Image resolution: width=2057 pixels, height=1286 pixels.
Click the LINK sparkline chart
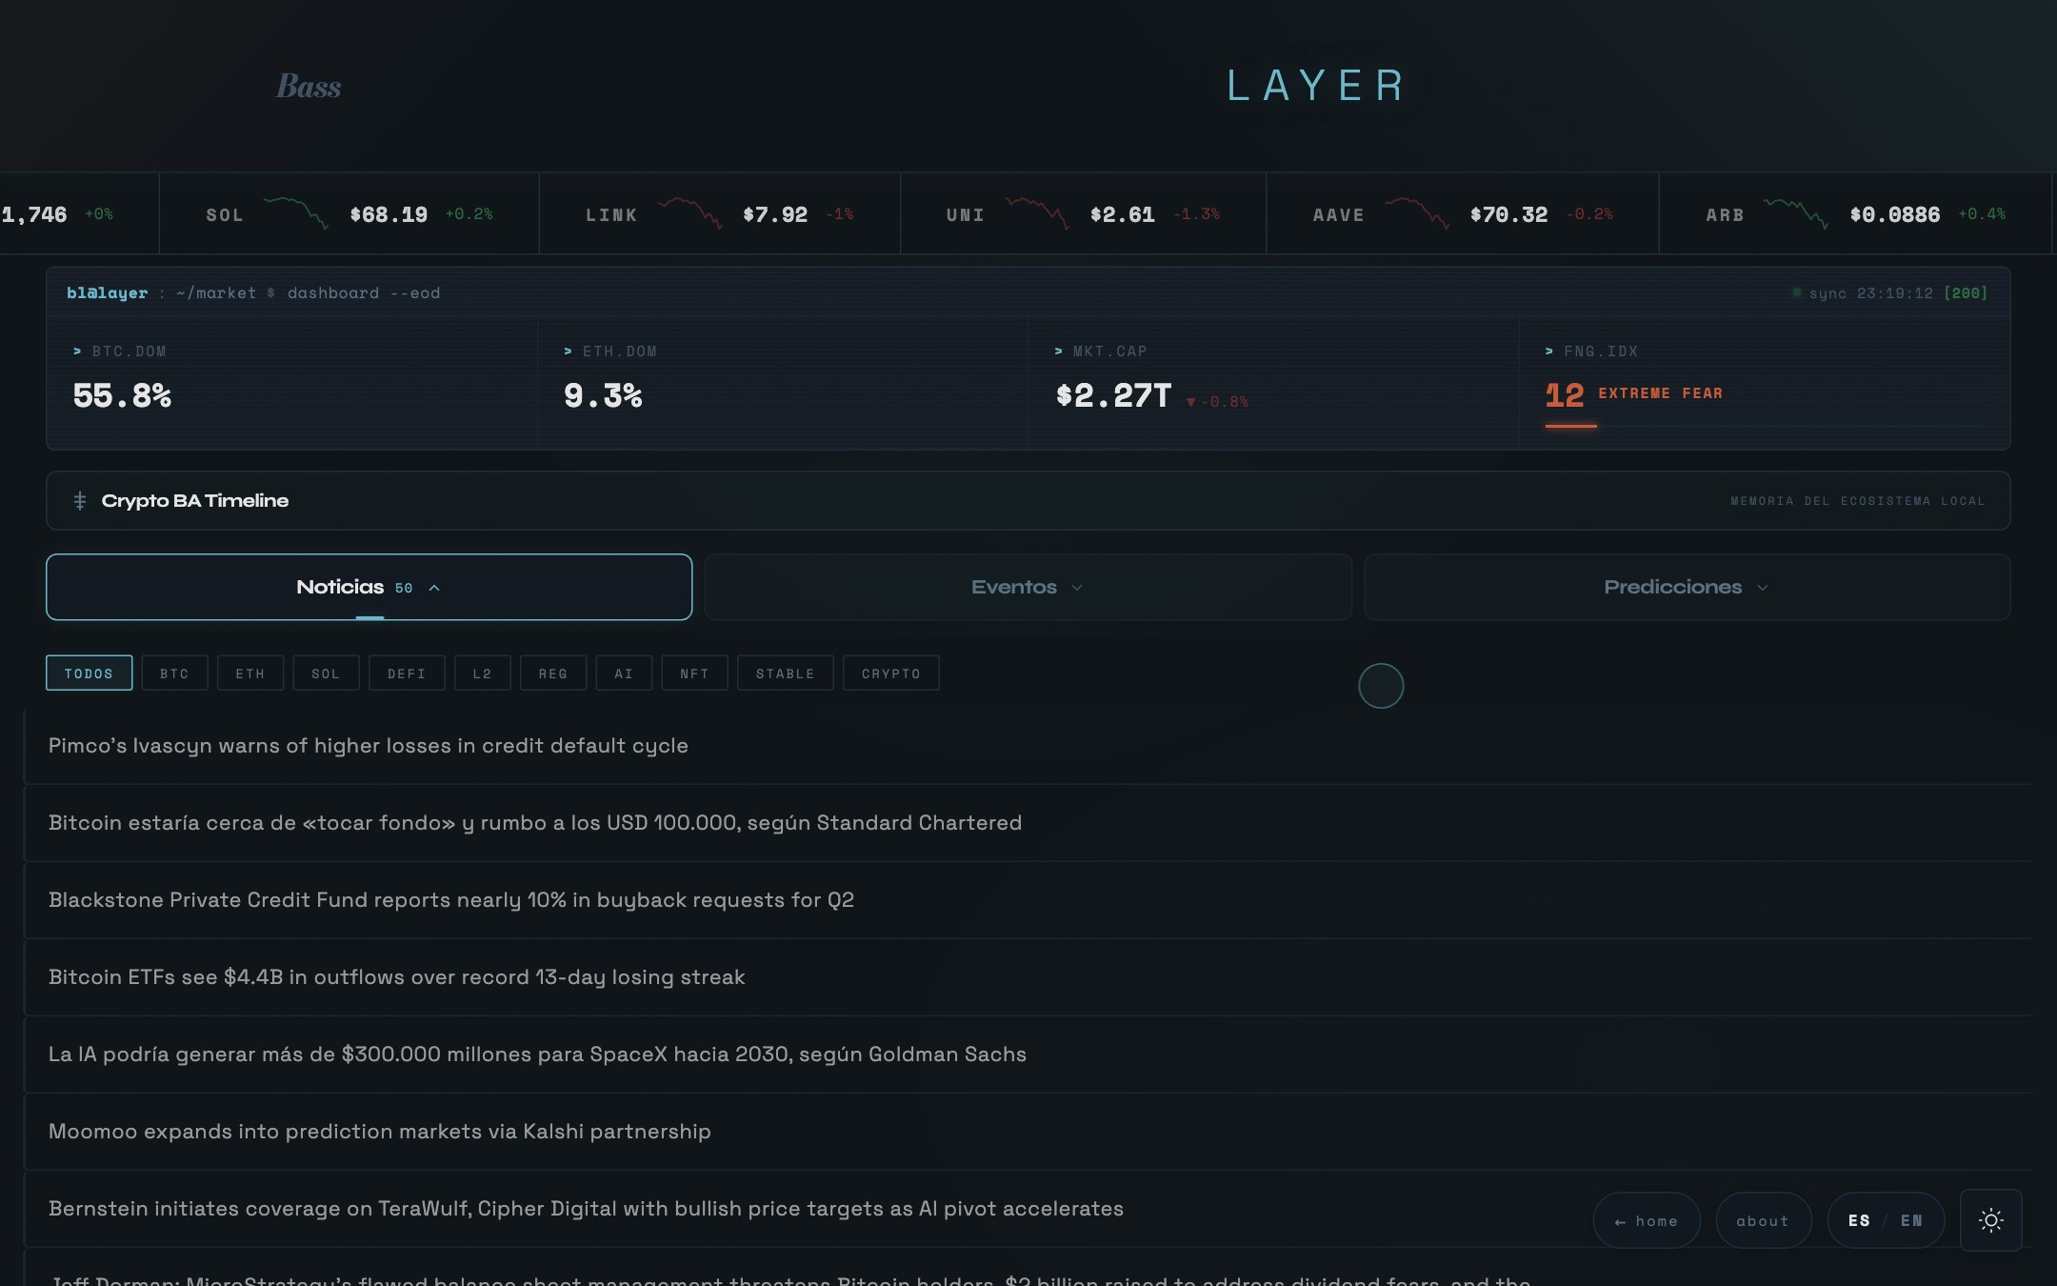689,213
